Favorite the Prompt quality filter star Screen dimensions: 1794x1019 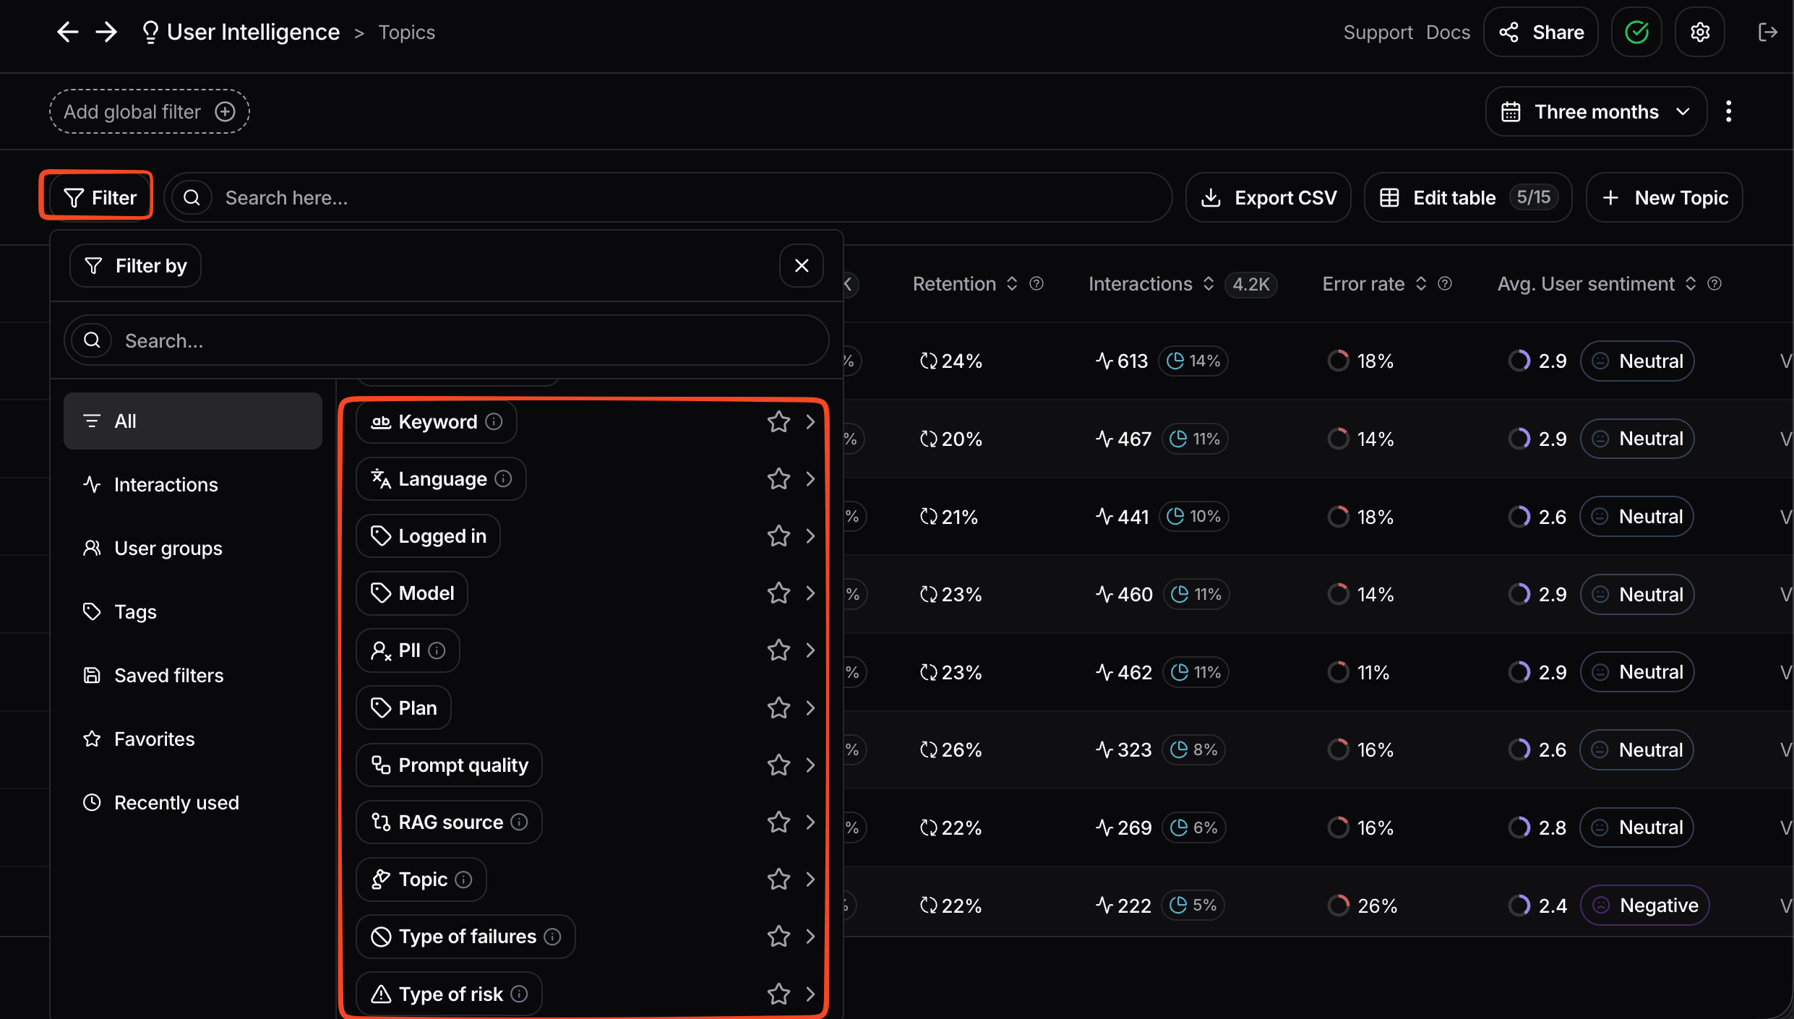(x=778, y=765)
